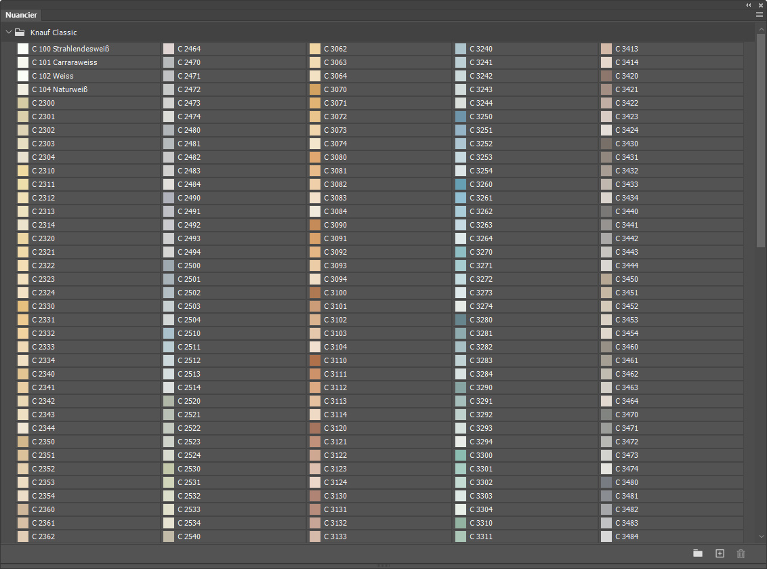Click the text label C 3084
767x569 pixels.
(x=335, y=211)
